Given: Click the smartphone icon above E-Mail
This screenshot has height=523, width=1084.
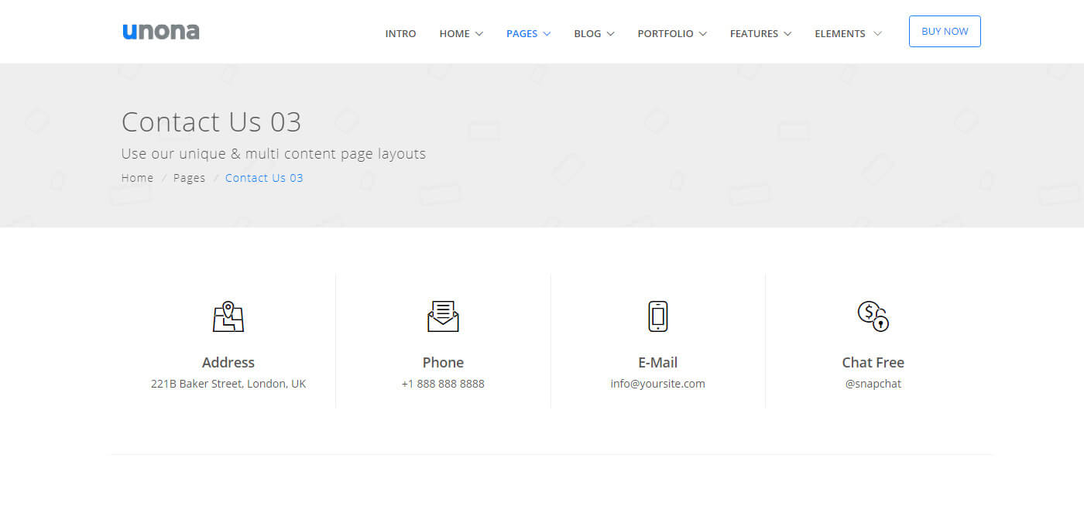Looking at the screenshot, I should (657, 316).
